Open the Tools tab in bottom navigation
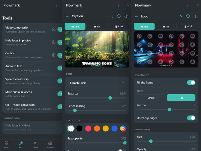The height and width of the screenshot is (151, 201). 21,145
